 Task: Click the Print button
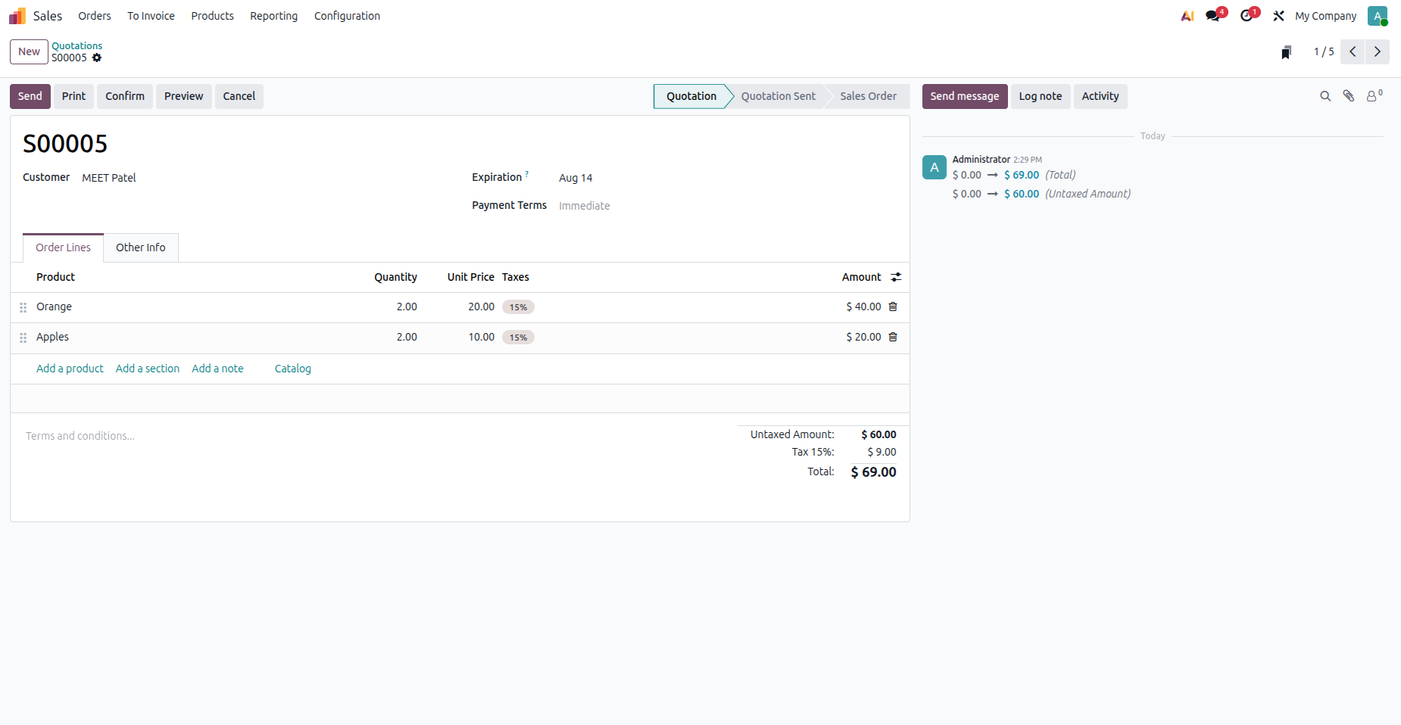pyautogui.click(x=73, y=96)
